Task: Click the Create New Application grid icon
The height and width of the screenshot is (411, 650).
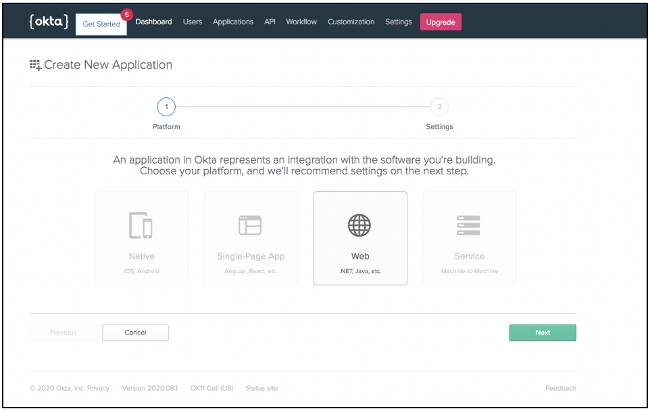Action: tap(35, 65)
